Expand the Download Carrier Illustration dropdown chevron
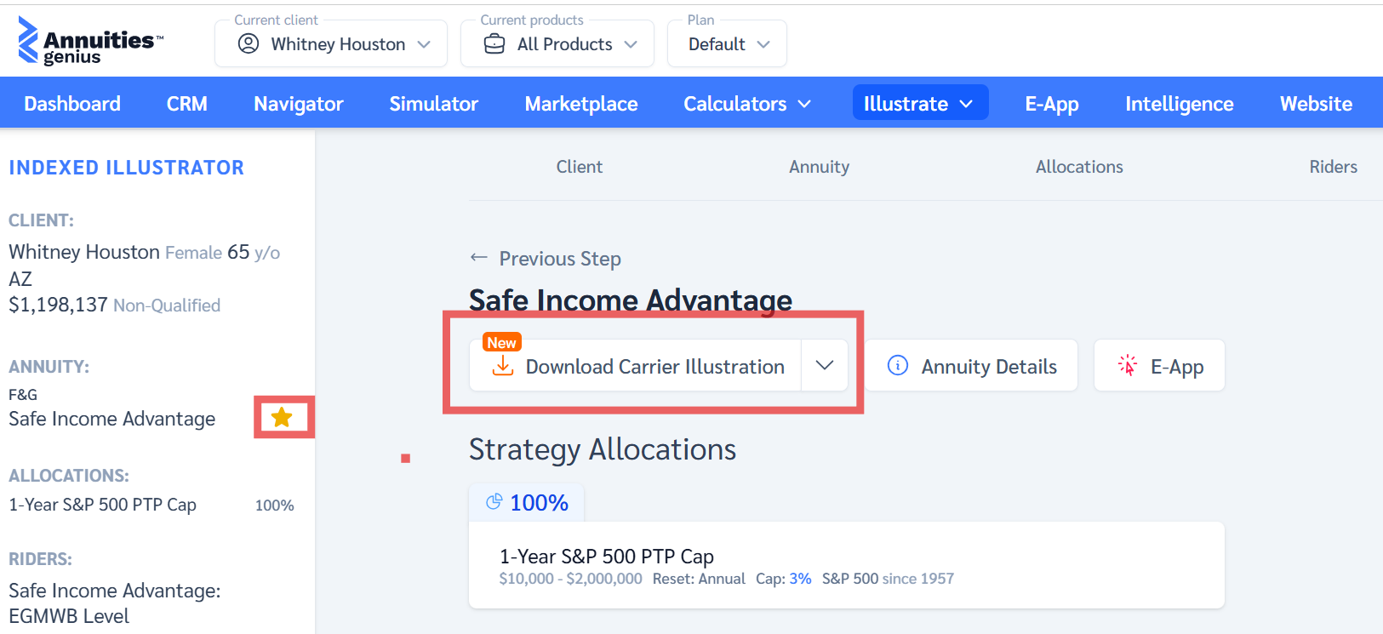 pos(824,366)
